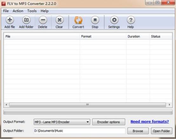Viewport: 176px width, 139px height.
Task: Minimize the converter window
Action: [x=150, y=3]
